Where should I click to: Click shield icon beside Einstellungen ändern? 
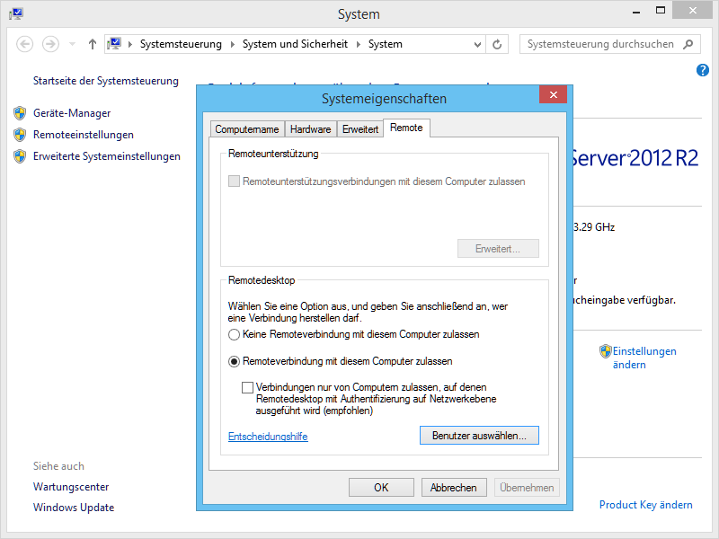[x=605, y=351]
